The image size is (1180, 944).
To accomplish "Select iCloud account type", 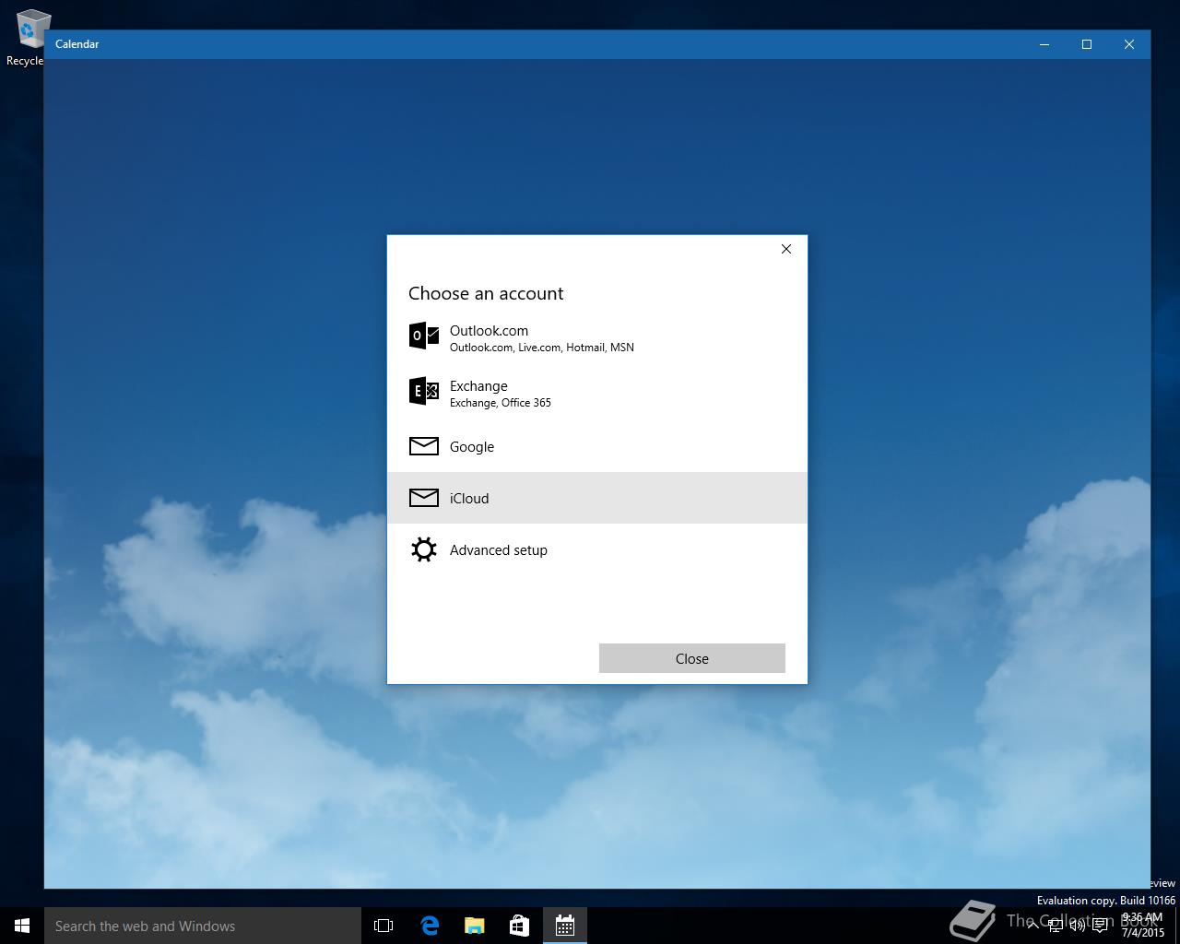I will pyautogui.click(x=596, y=498).
